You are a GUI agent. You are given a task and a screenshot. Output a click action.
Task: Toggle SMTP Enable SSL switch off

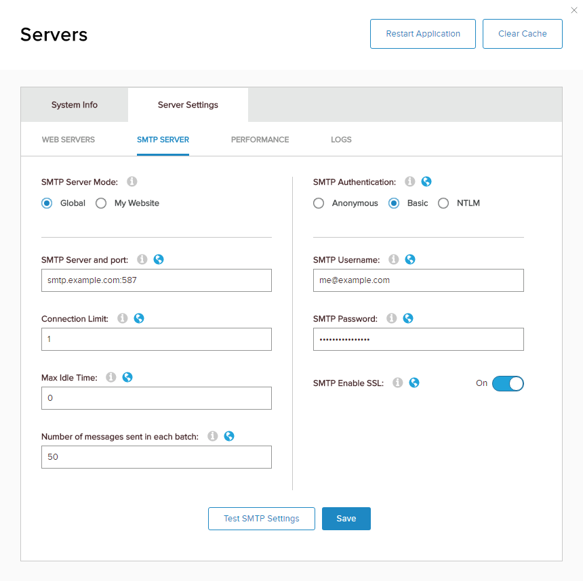coord(508,383)
